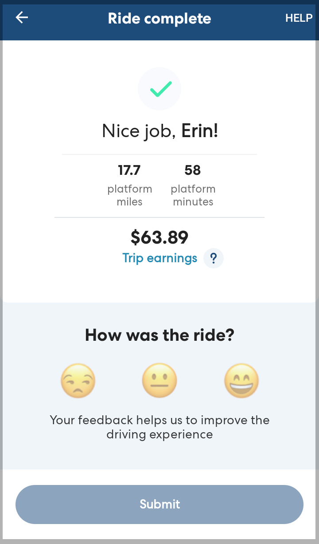Click the "How was the ride?" heading

click(159, 335)
